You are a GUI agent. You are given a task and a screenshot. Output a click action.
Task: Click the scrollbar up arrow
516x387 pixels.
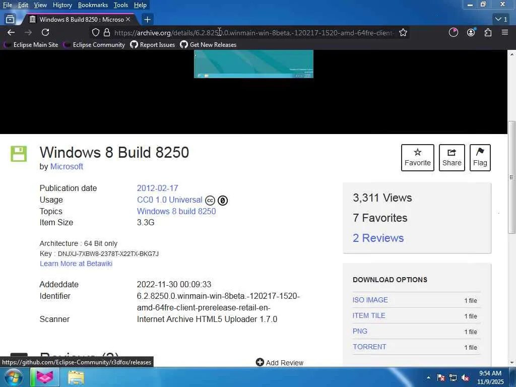pos(511,54)
